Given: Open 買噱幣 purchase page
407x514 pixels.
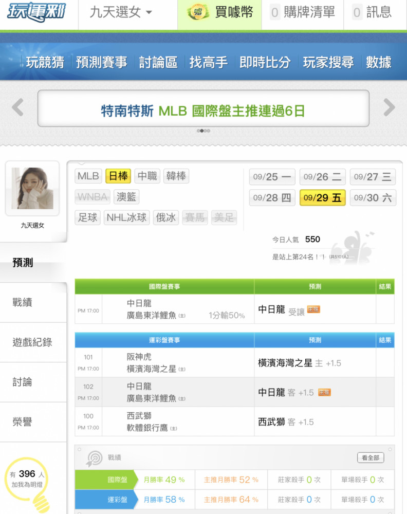Looking at the screenshot, I should pyautogui.click(x=219, y=14).
